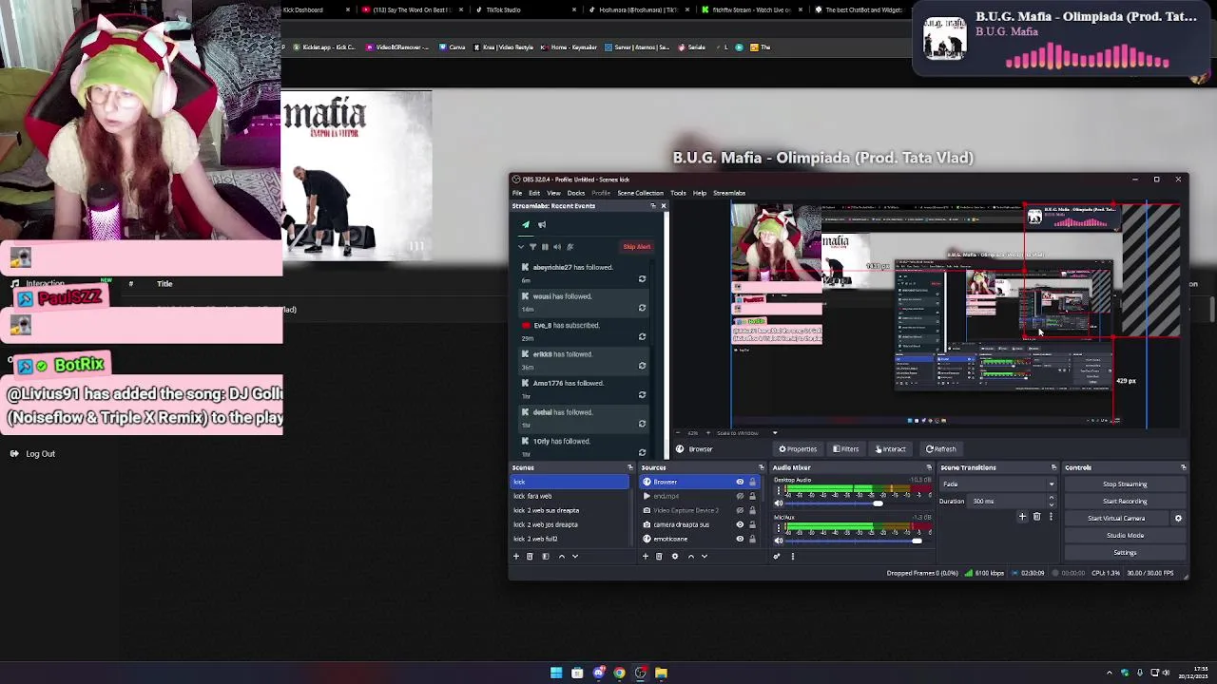This screenshot has height=684, width=1217.
Task: Show the Video Capture Device 2 source
Action: (740, 510)
